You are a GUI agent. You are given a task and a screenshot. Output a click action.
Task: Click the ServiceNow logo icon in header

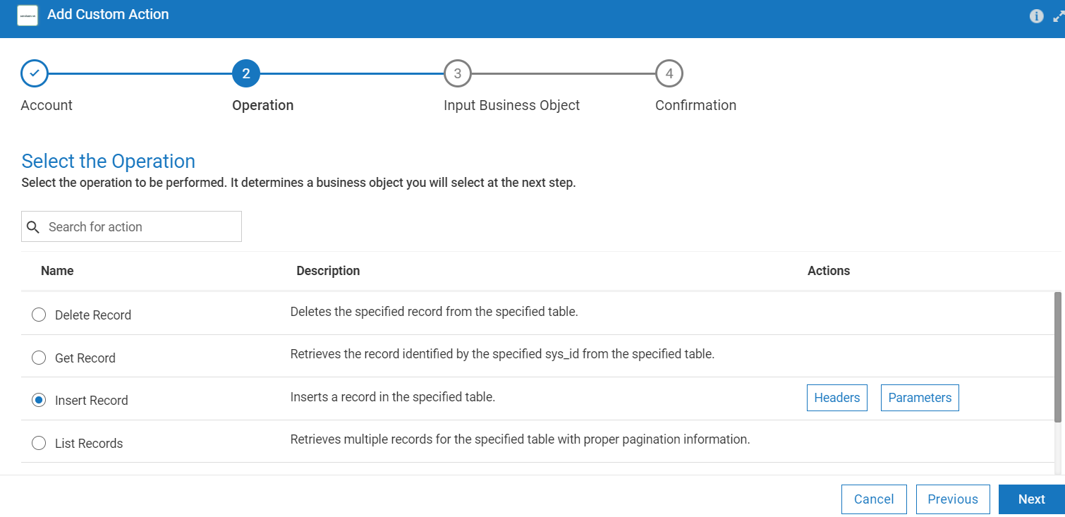coord(28,16)
